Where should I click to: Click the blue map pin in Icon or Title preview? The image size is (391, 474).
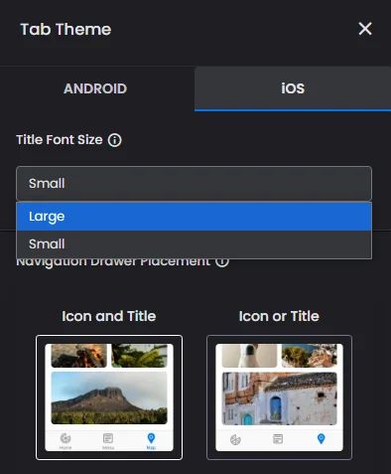coord(321,438)
